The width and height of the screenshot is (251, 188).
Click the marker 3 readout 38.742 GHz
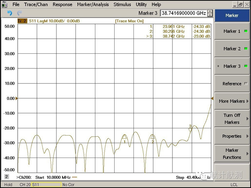[x=174, y=36]
